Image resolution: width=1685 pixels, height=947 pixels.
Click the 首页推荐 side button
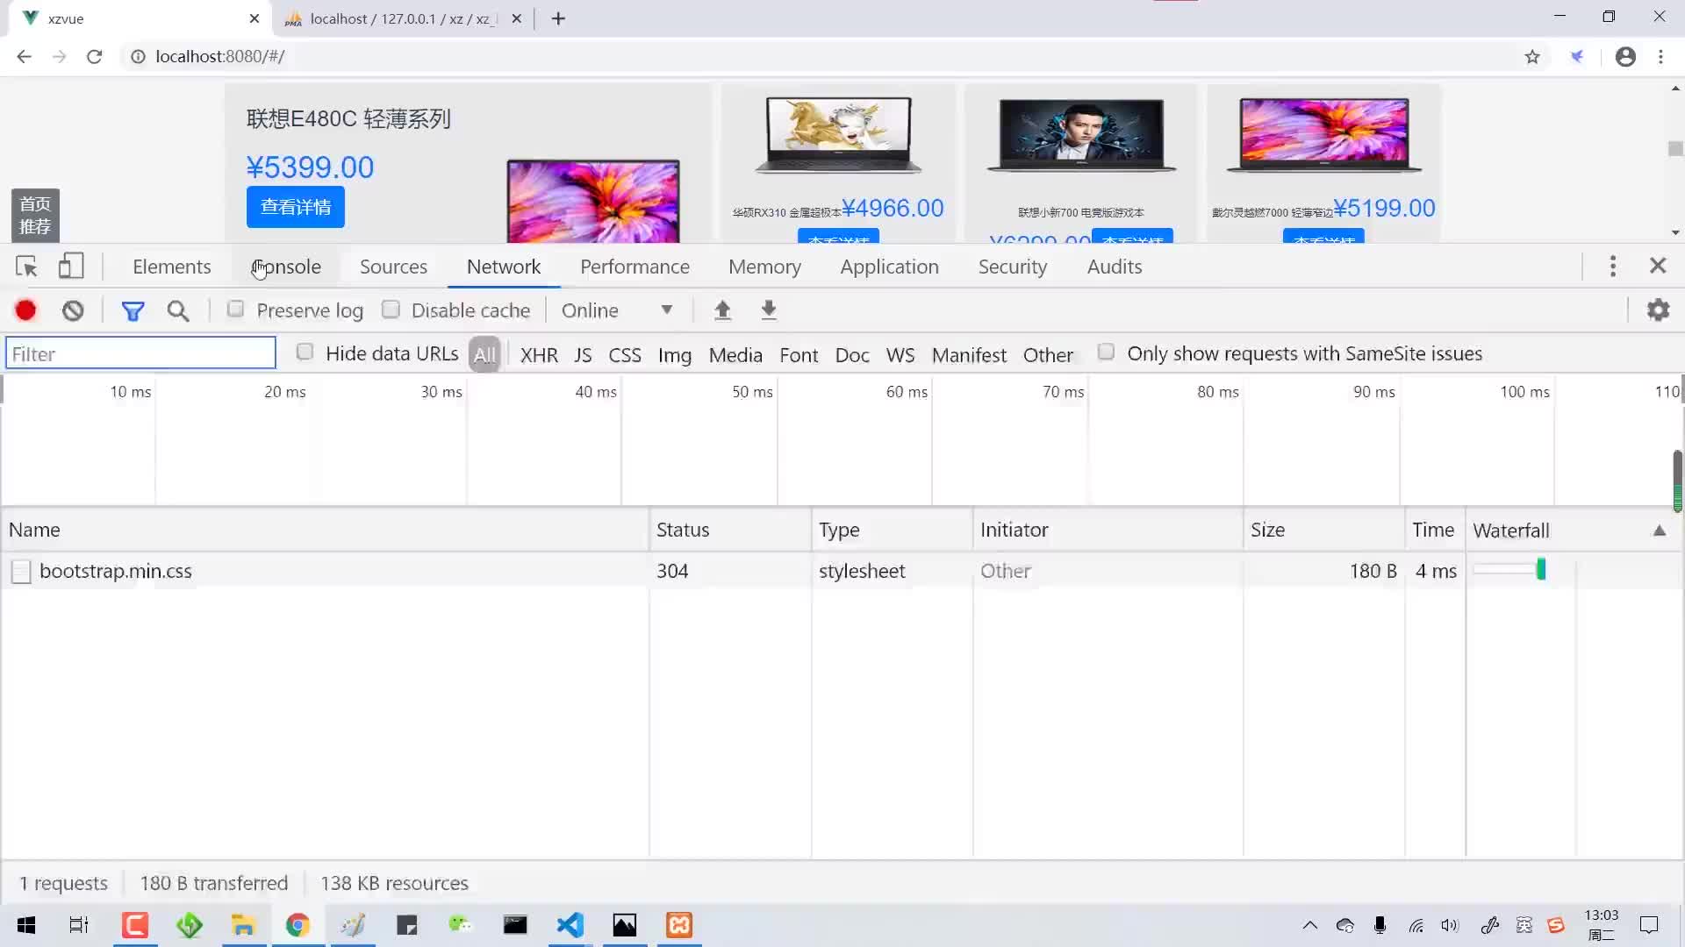pyautogui.click(x=35, y=215)
